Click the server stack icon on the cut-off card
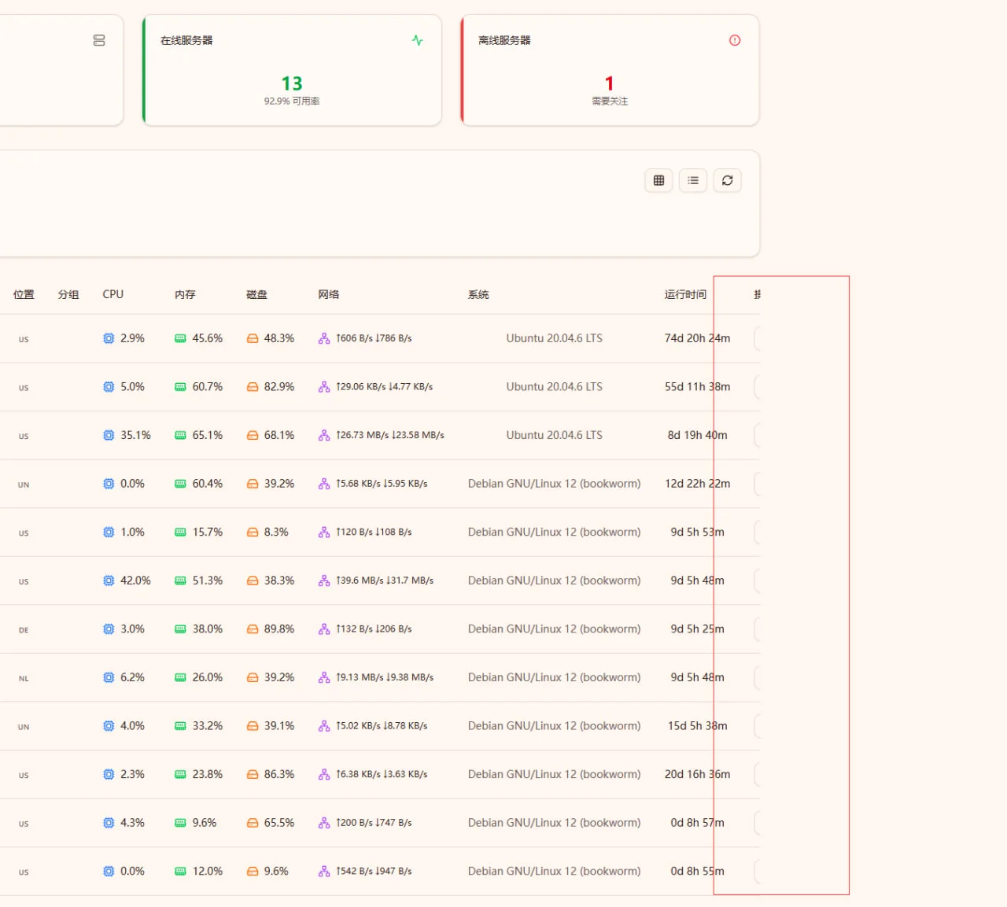Image resolution: width=1007 pixels, height=907 pixels. [99, 40]
